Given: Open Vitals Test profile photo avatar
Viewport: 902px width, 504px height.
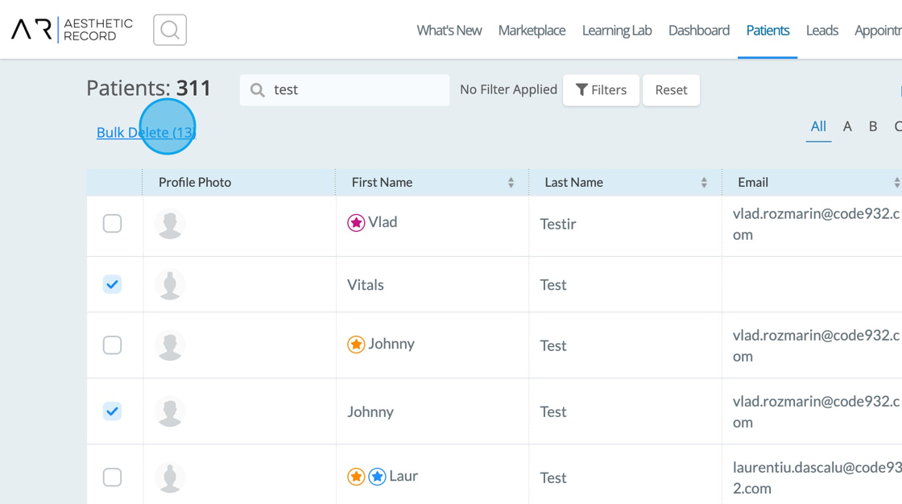Looking at the screenshot, I should pos(170,285).
